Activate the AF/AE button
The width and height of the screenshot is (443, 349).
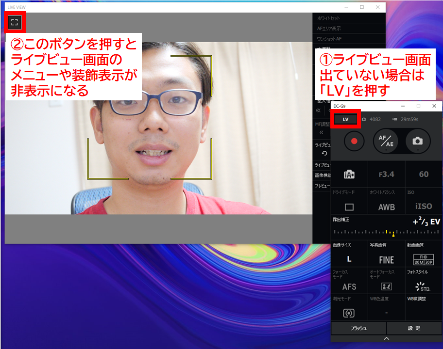tap(386, 141)
